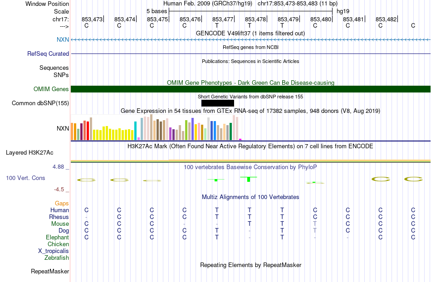Click the RefSeq genes from NCBI title
Screen dimensions: 431x282
coord(250,47)
